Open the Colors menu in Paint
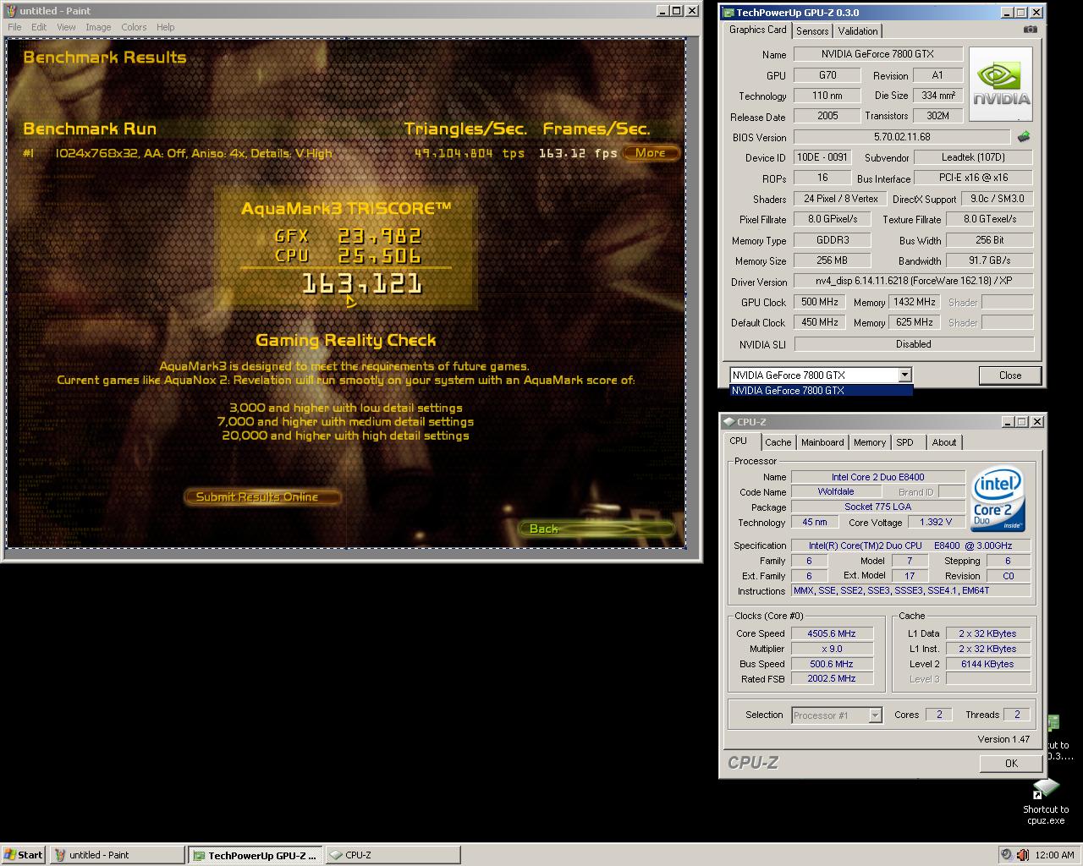This screenshot has height=866, width=1083. click(x=134, y=27)
